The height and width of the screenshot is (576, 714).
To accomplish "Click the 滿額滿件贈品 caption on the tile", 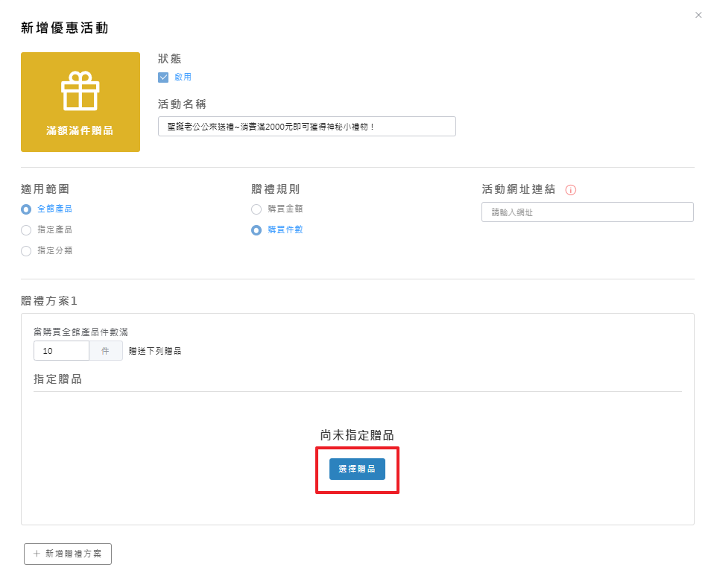I will click(x=80, y=130).
